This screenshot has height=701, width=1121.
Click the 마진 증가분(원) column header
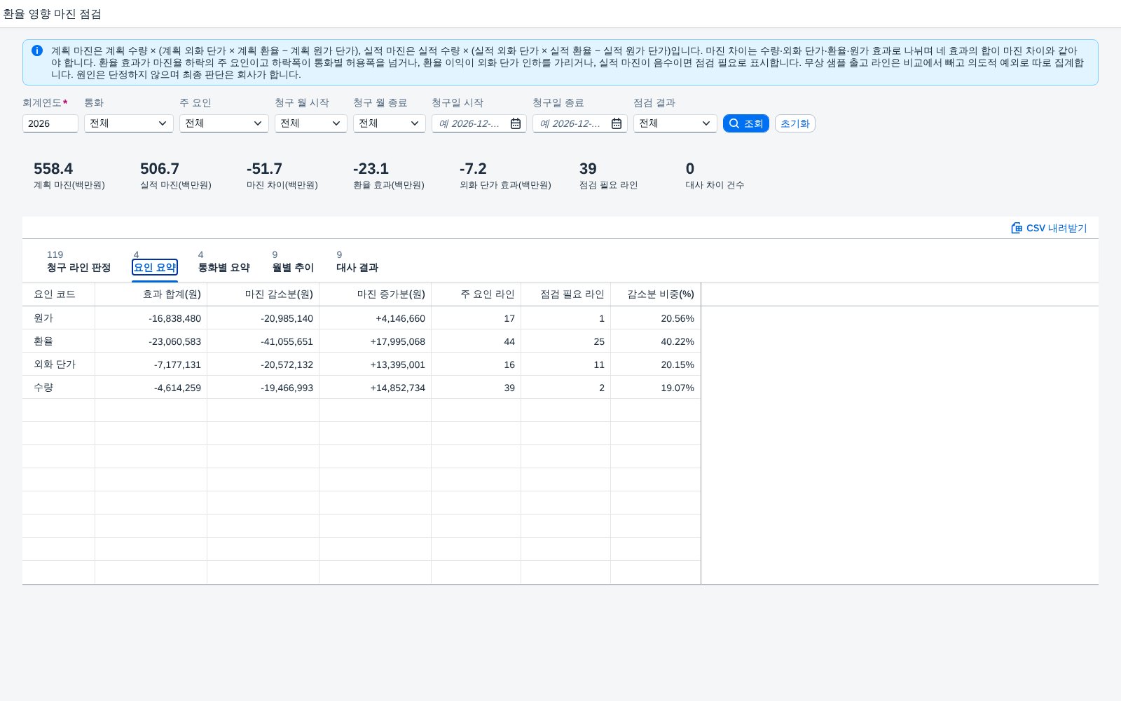pos(376,294)
